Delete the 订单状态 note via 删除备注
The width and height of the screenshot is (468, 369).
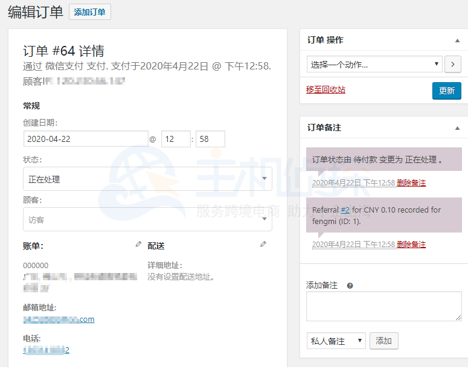(x=411, y=183)
